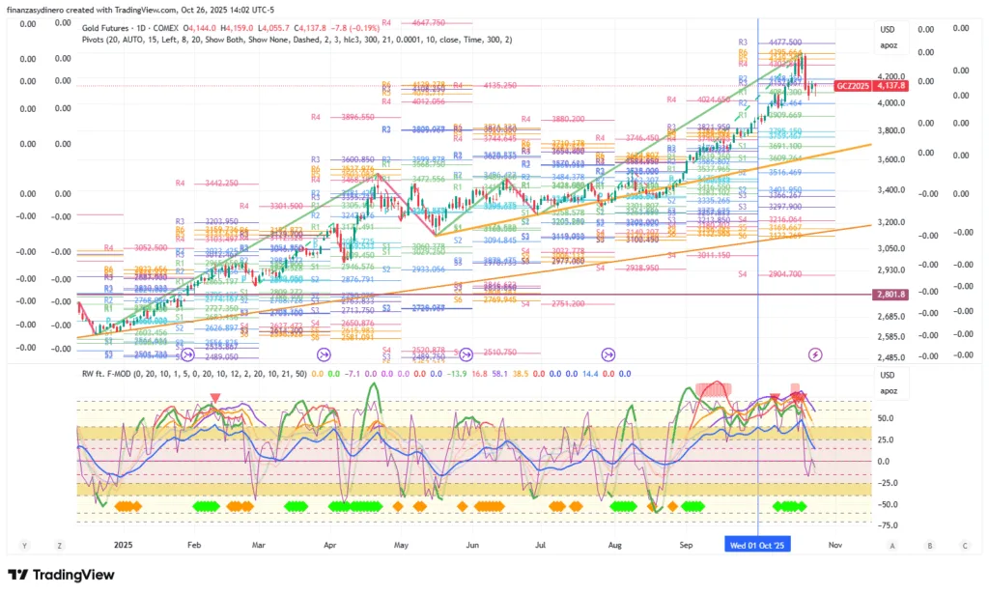Click the highlighted Wed 01 Oct '25 date label
This screenshot has width=989, height=595.
pos(756,546)
